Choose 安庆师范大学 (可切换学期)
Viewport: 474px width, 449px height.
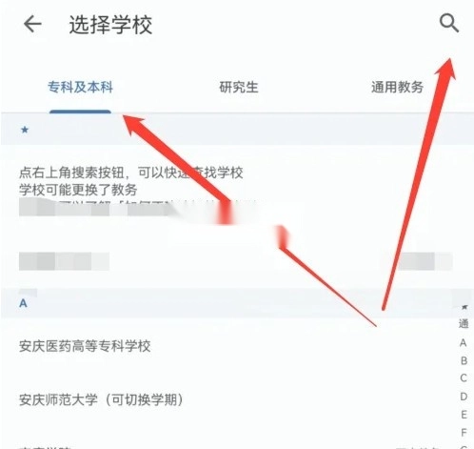pos(101,399)
